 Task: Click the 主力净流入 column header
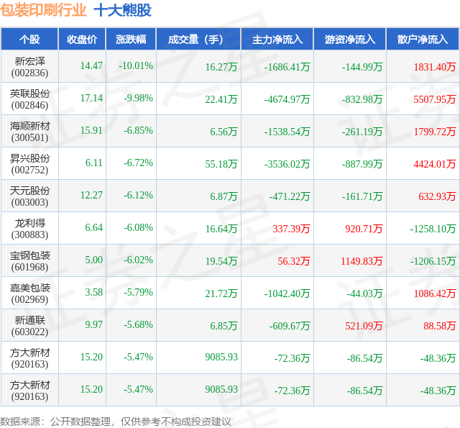[277, 40]
